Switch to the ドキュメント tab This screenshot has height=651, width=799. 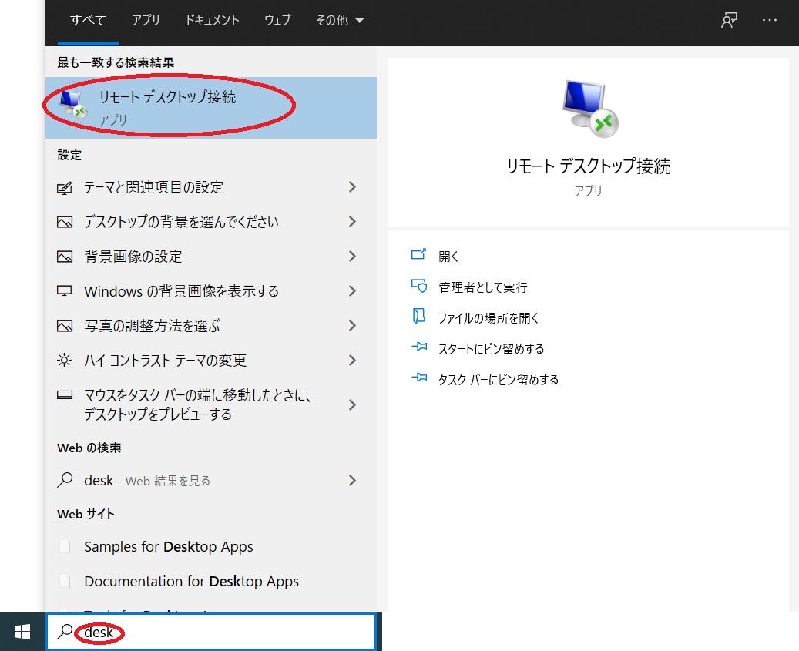click(x=212, y=21)
